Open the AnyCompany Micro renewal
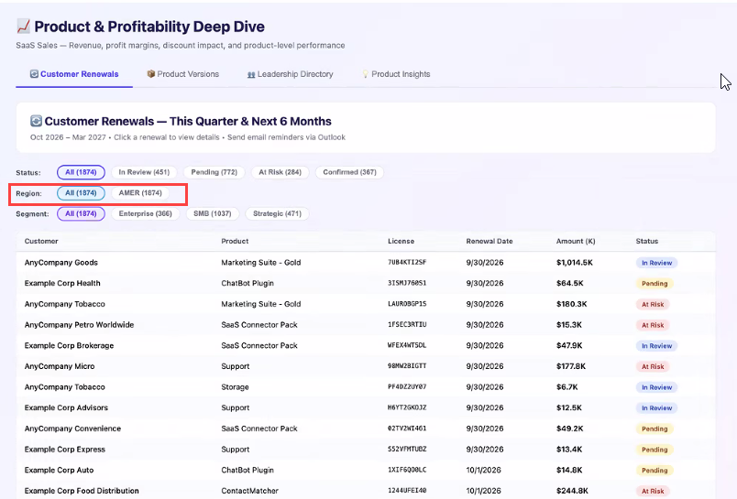This screenshot has width=737, height=499. click(366, 366)
